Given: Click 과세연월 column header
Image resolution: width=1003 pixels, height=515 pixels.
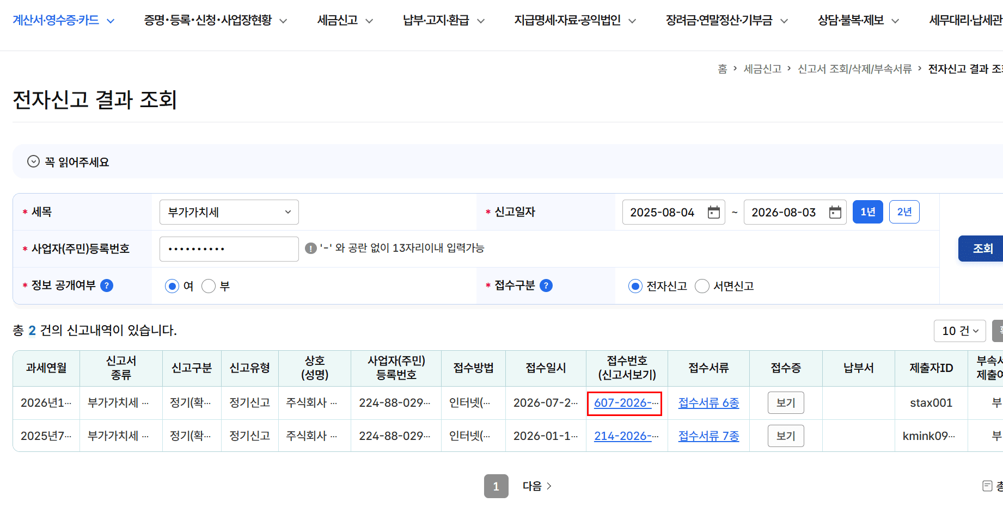Looking at the screenshot, I should pyautogui.click(x=46, y=368).
